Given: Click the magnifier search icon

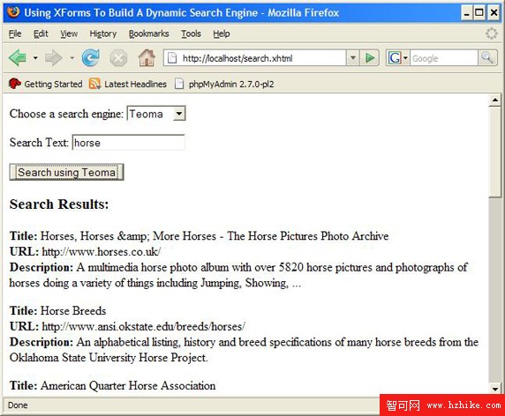Looking at the screenshot, I should tap(487, 58).
